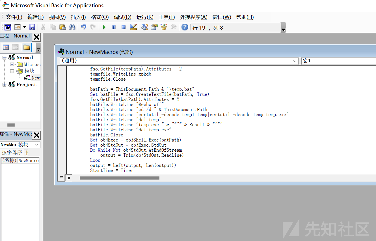Open 视图(V) menu
The width and height of the screenshot is (376, 241).
(x=57, y=17)
